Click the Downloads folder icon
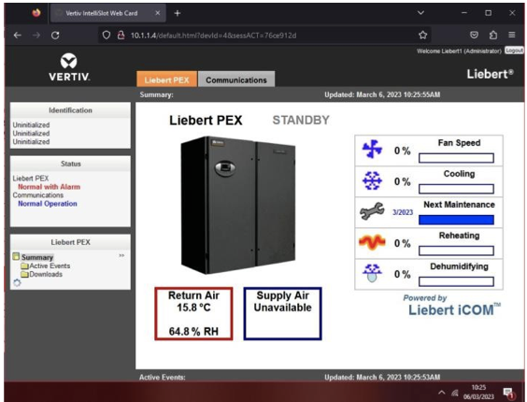The height and width of the screenshot is (402, 527). [24, 274]
